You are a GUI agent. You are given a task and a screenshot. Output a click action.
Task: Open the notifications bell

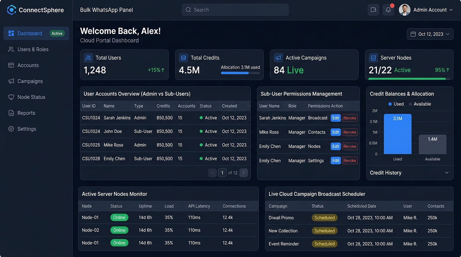(388, 10)
